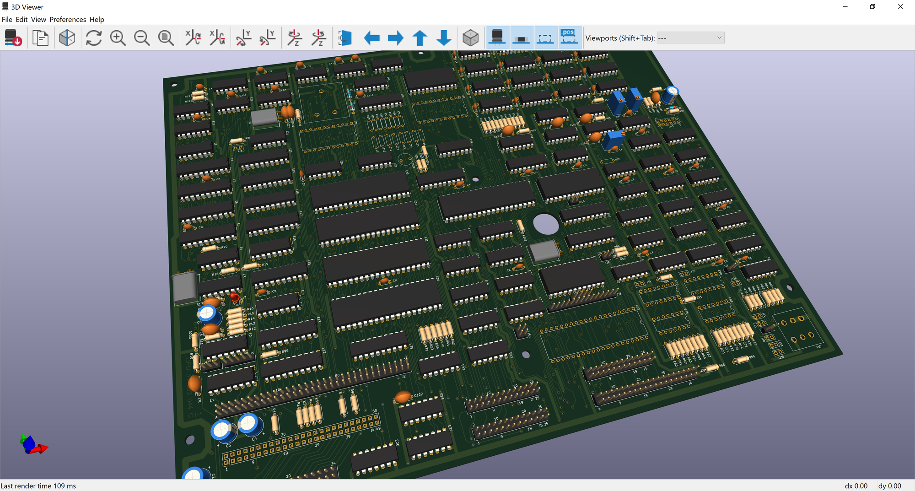Flip the board view
Image resolution: width=915 pixels, height=491 pixels.
(x=345, y=38)
